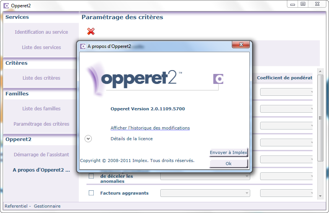
Task: Open coefficient dropdown in de déceler les anomalies row
Action: (287, 176)
